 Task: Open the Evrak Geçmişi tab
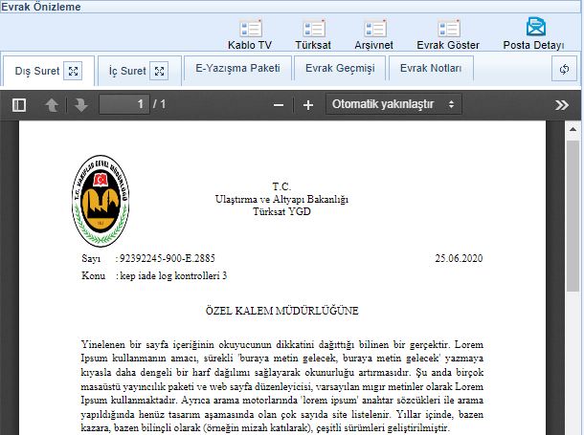coord(340,69)
